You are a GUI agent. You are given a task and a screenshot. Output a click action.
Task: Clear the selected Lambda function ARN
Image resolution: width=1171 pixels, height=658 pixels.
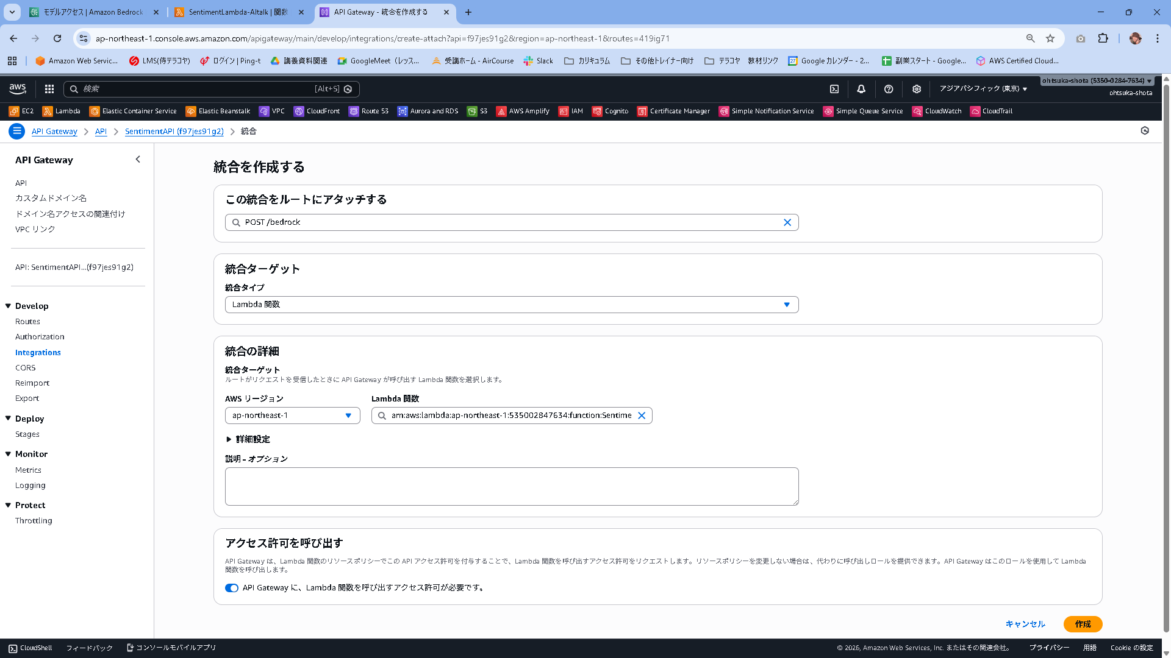click(x=642, y=416)
